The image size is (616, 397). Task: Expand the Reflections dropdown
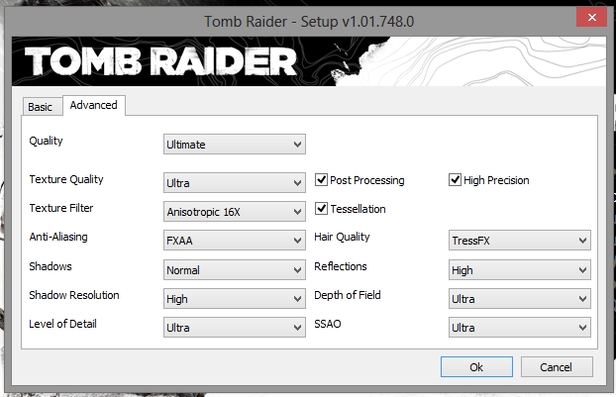[520, 269]
